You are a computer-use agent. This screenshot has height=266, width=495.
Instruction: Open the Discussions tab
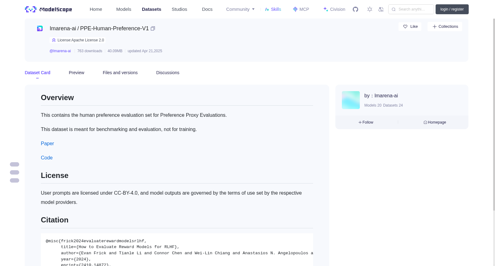pos(168,73)
